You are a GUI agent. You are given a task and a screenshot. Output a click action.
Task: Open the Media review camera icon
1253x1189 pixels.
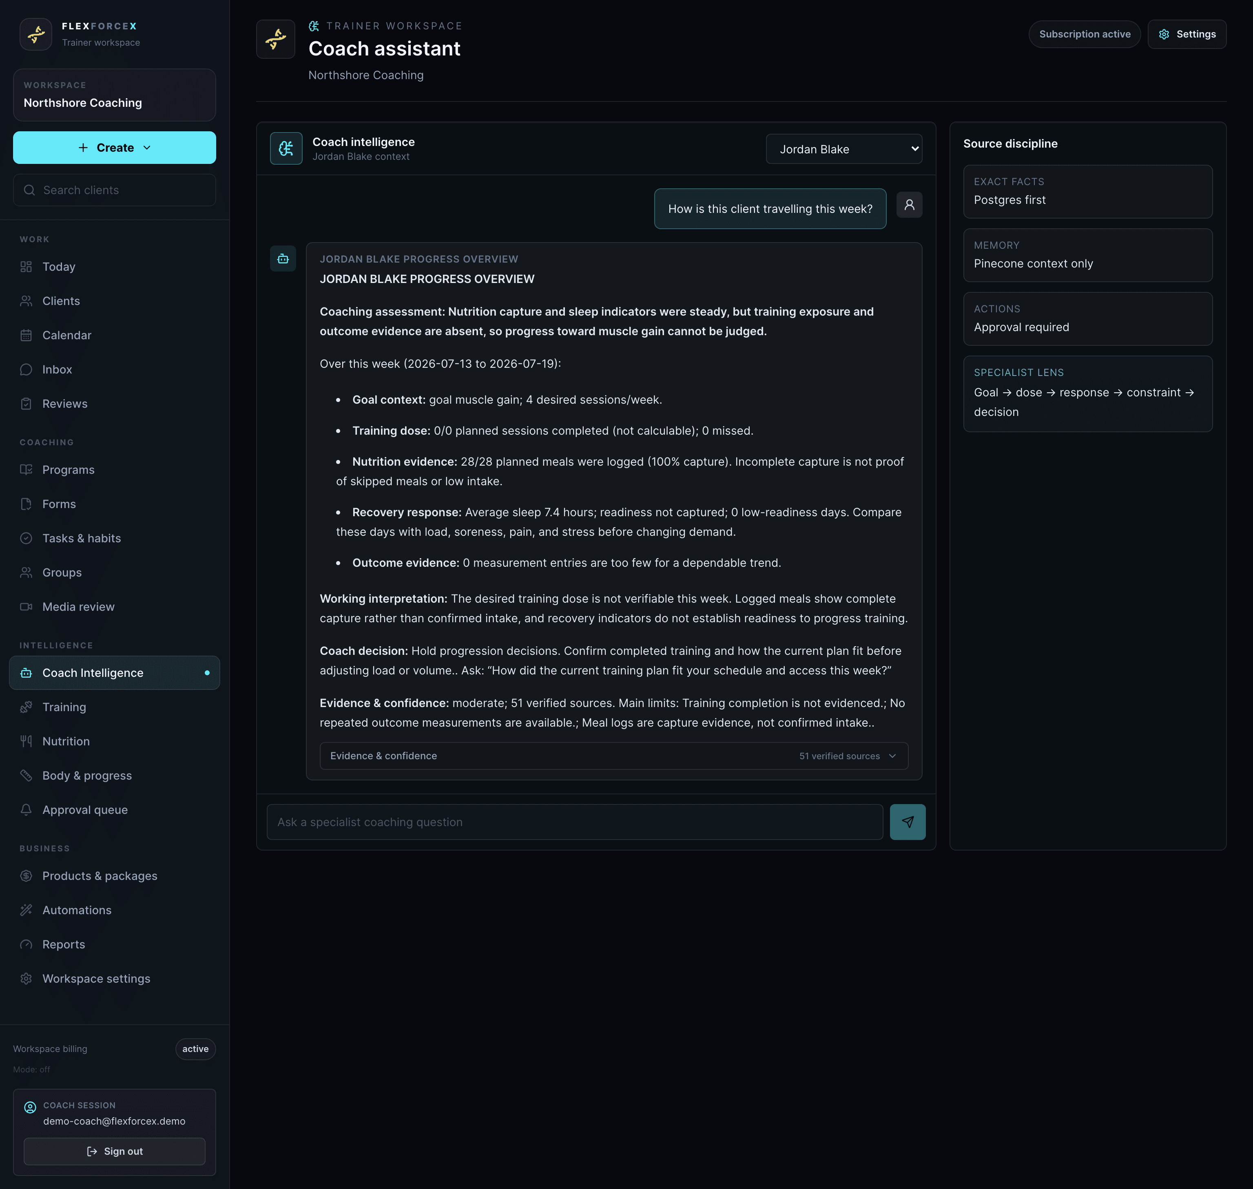[26, 607]
